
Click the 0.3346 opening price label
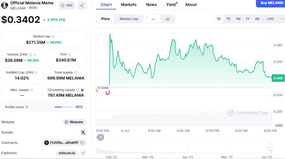[103, 88]
